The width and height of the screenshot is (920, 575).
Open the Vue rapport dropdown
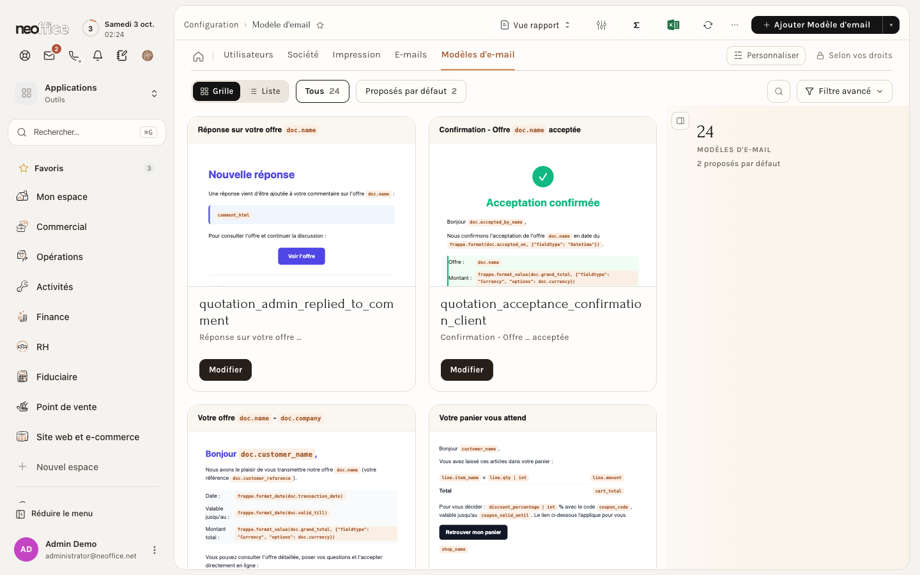tap(535, 25)
